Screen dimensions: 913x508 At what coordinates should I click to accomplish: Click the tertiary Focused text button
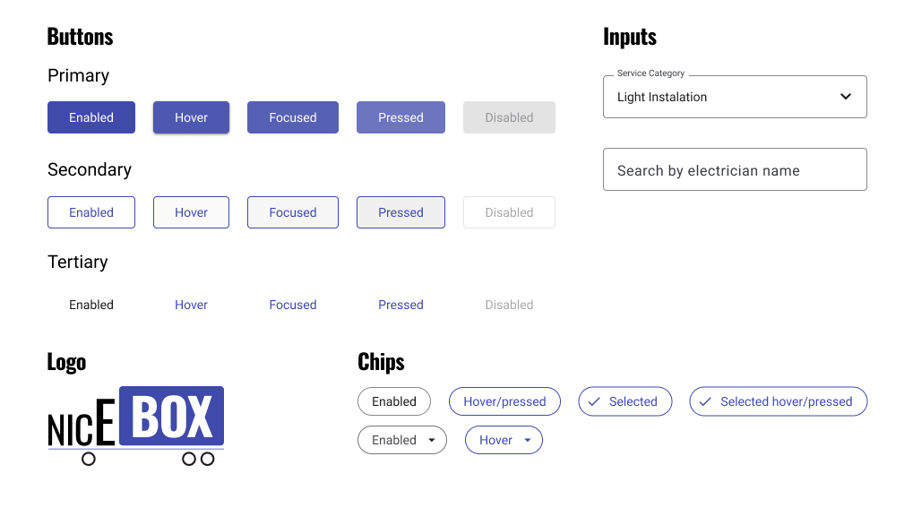tap(293, 305)
